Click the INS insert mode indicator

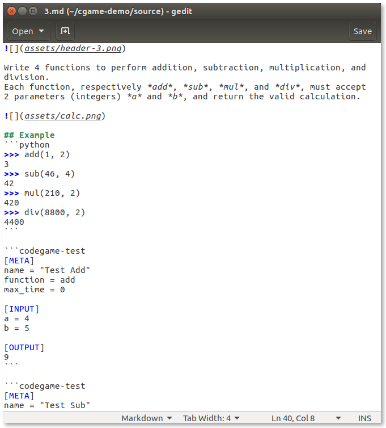pos(364,418)
